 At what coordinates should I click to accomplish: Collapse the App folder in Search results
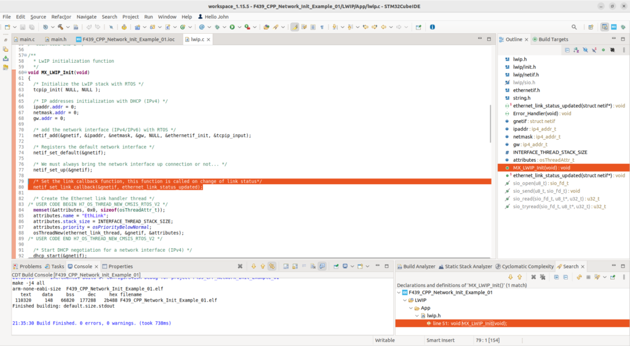point(411,308)
